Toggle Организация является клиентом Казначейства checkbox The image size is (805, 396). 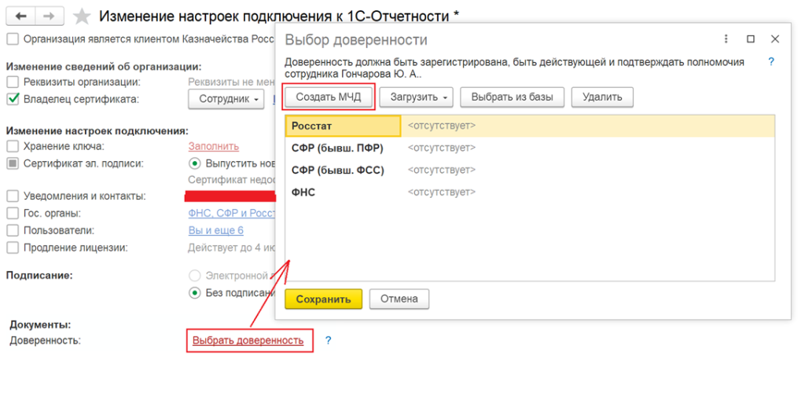[x=13, y=39]
